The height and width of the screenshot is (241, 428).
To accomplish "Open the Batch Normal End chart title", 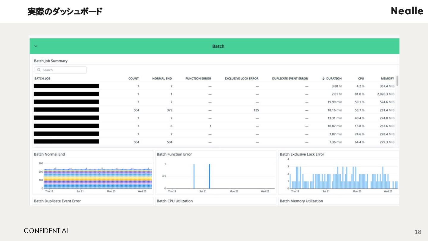I will click(x=49, y=154).
